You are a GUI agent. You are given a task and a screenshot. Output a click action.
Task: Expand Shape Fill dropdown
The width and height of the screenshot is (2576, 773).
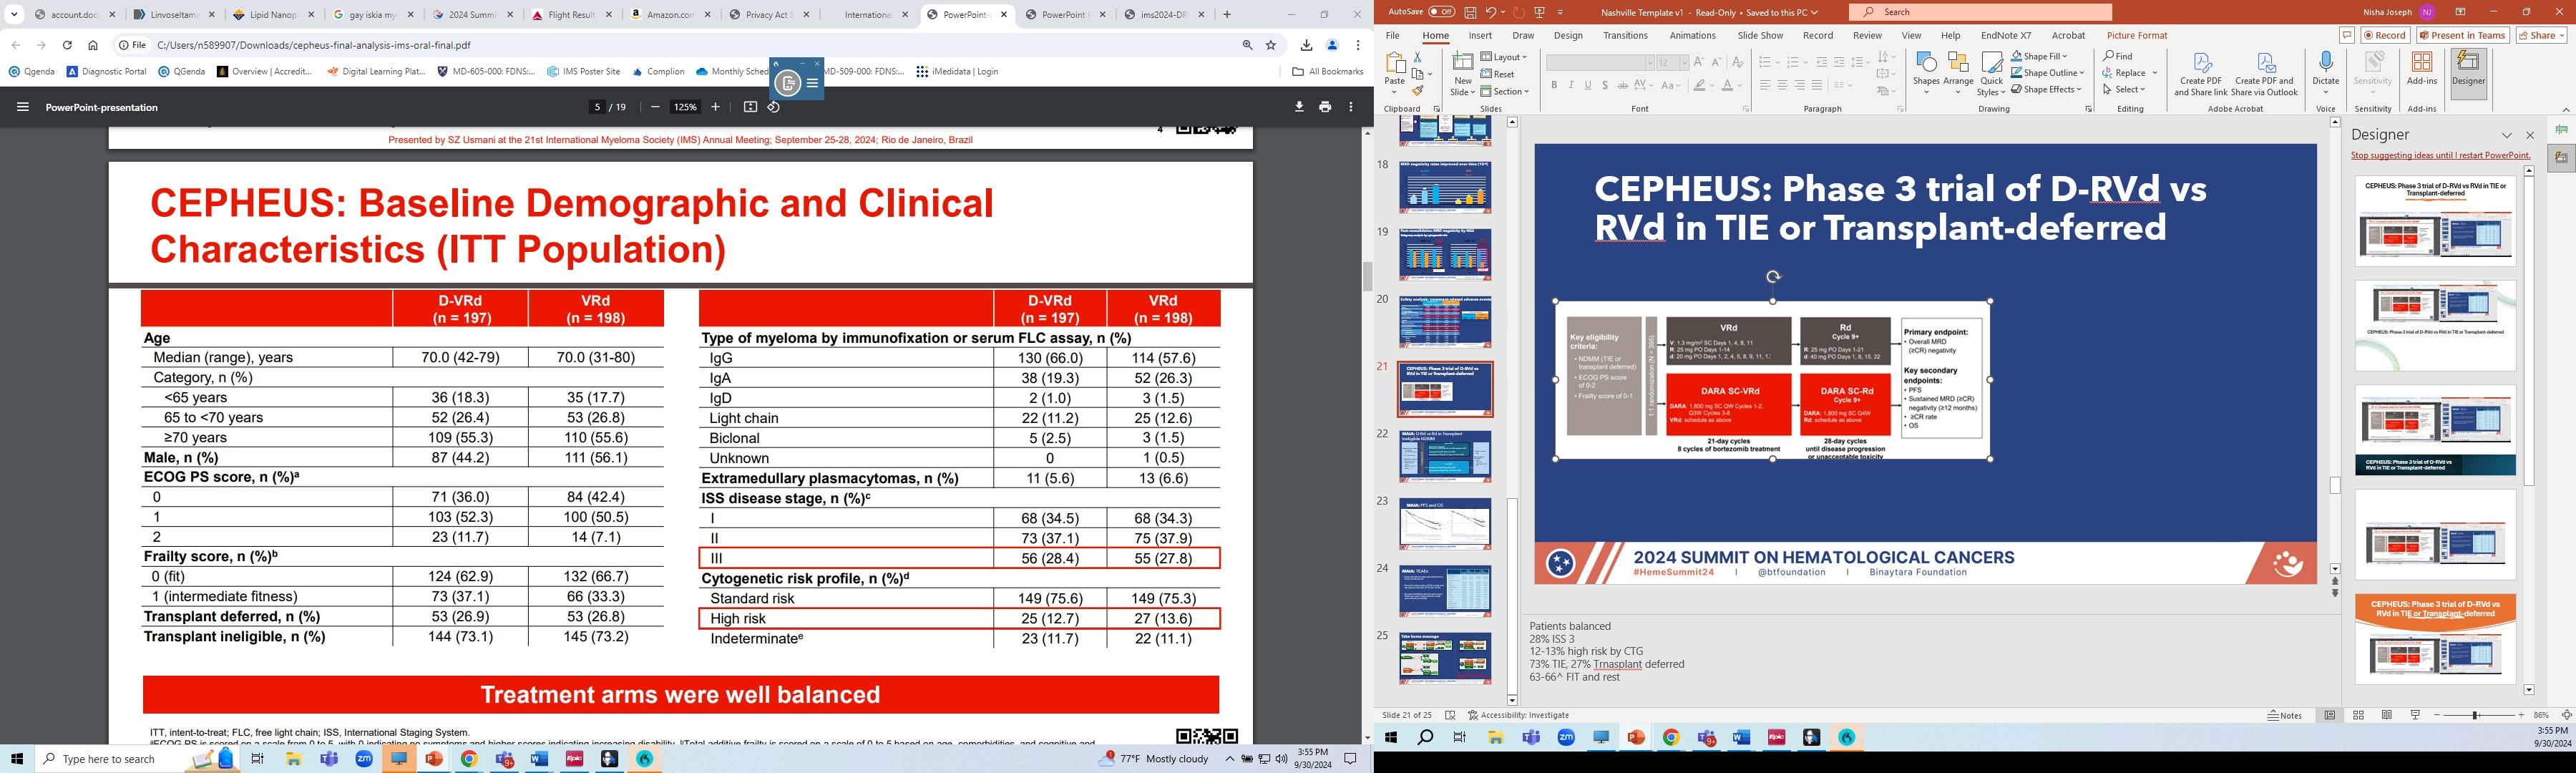[x=2039, y=56]
